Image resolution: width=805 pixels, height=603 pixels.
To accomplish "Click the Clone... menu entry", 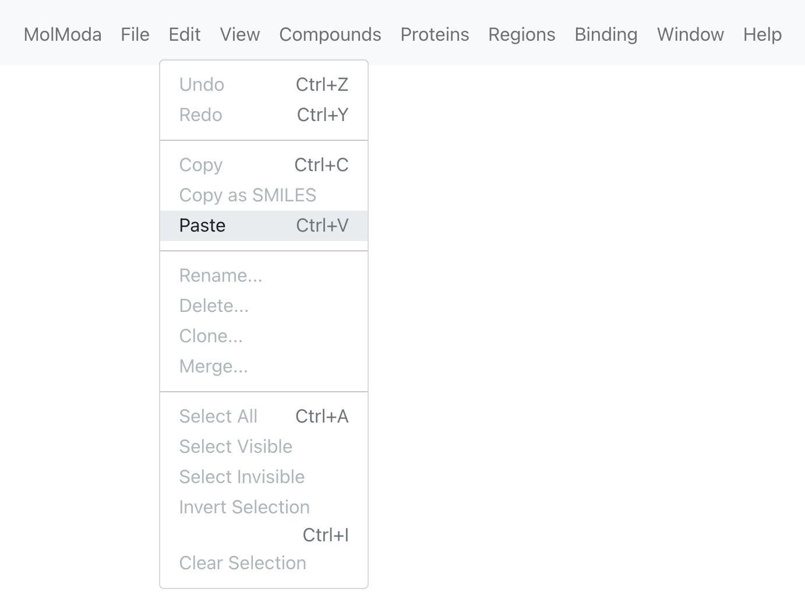I will point(264,336).
